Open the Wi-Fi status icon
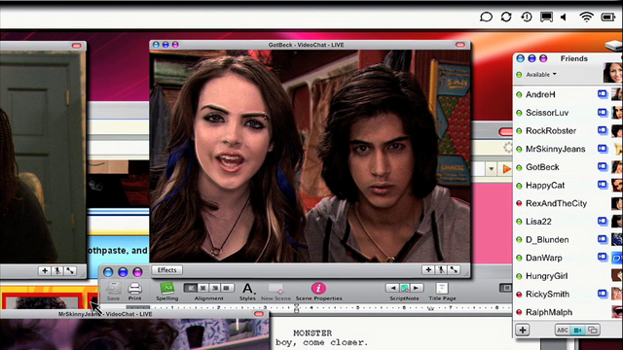The image size is (623, 350). (x=586, y=17)
